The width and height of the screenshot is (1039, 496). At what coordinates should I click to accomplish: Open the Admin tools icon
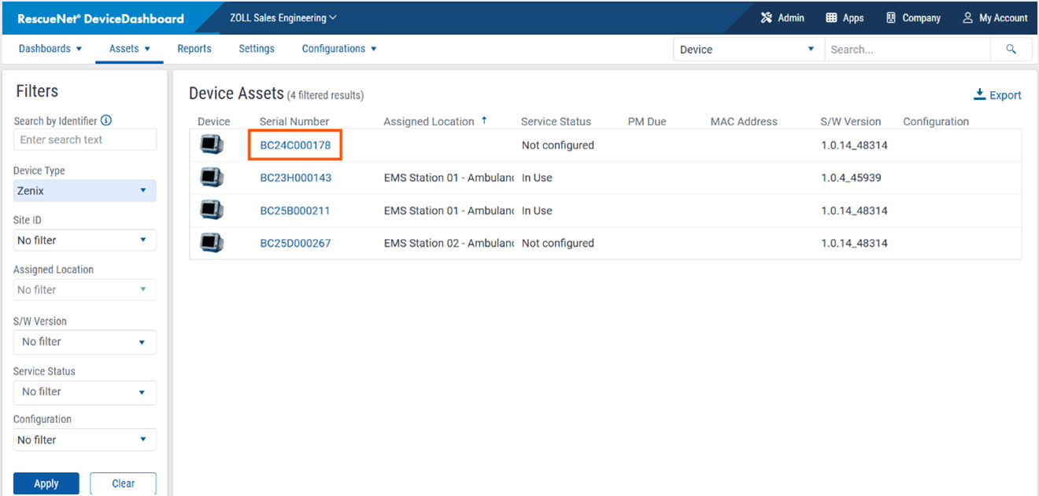(x=766, y=17)
